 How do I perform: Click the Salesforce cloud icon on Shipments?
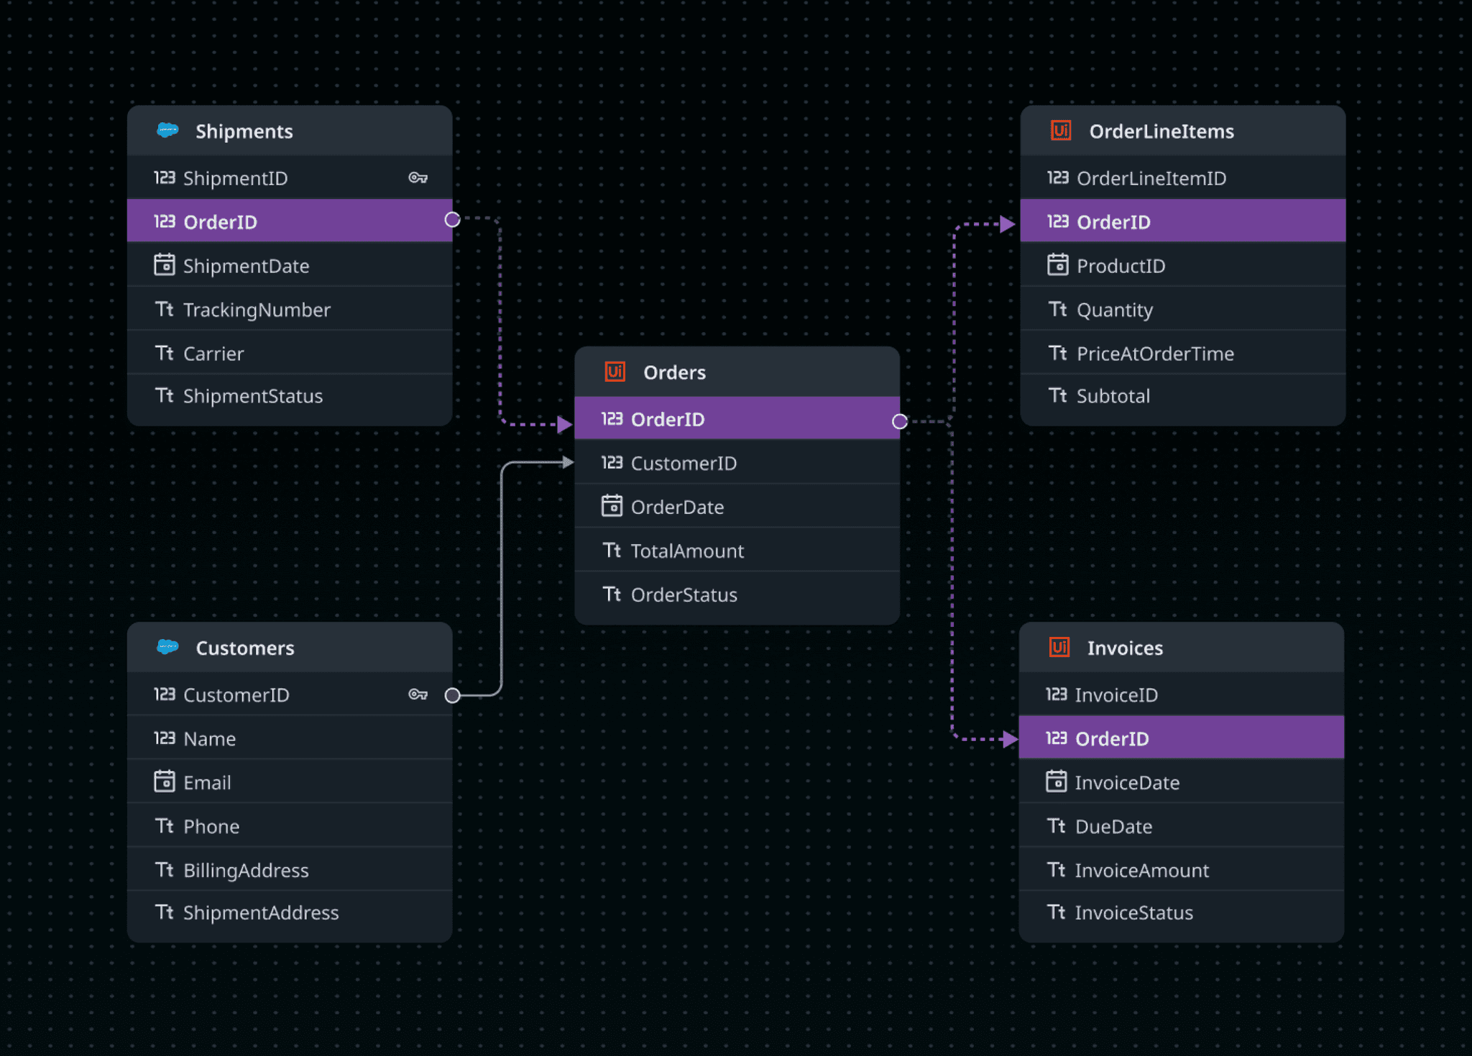coord(167,131)
